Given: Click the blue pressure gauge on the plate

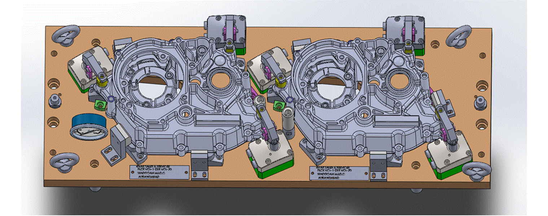Looking at the screenshot, I should [x=89, y=127].
